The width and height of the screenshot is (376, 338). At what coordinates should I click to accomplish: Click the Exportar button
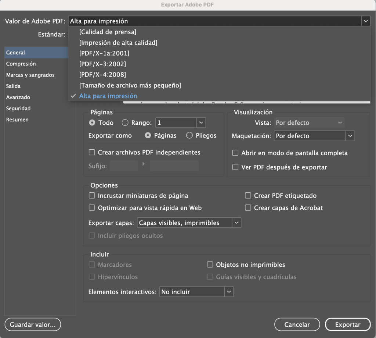347,325
